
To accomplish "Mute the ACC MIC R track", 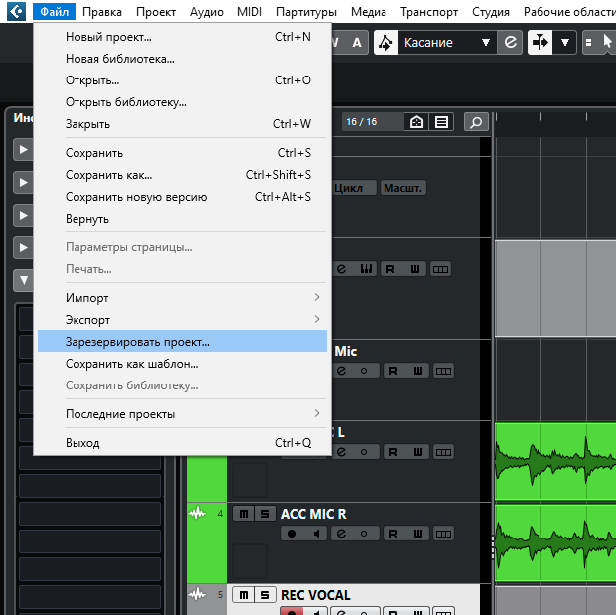I will tap(244, 514).
